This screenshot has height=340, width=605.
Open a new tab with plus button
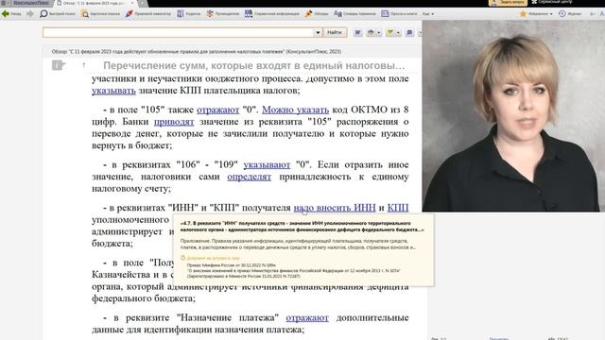pos(143,3)
